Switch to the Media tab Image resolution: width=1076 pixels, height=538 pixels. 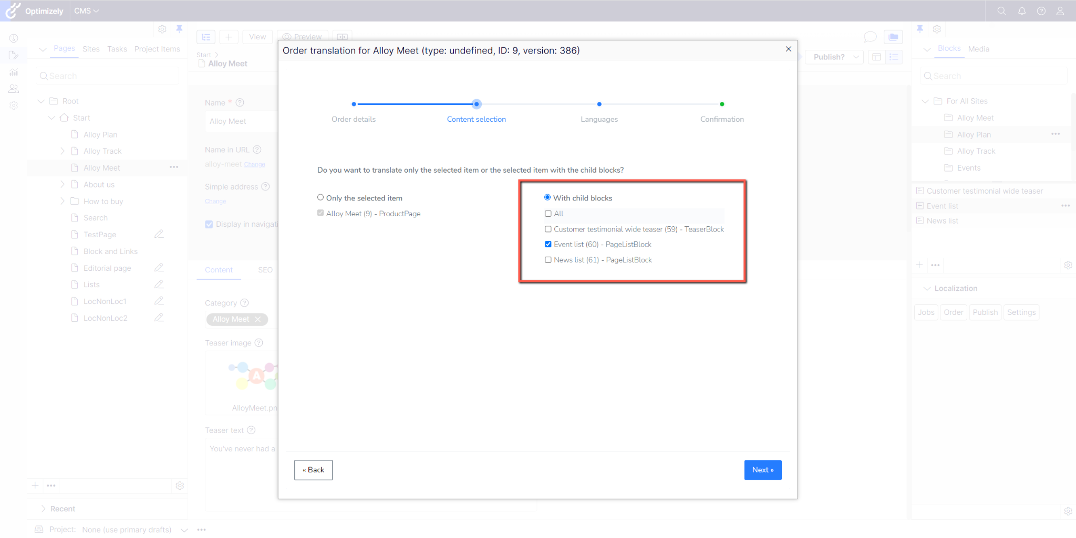coord(979,49)
